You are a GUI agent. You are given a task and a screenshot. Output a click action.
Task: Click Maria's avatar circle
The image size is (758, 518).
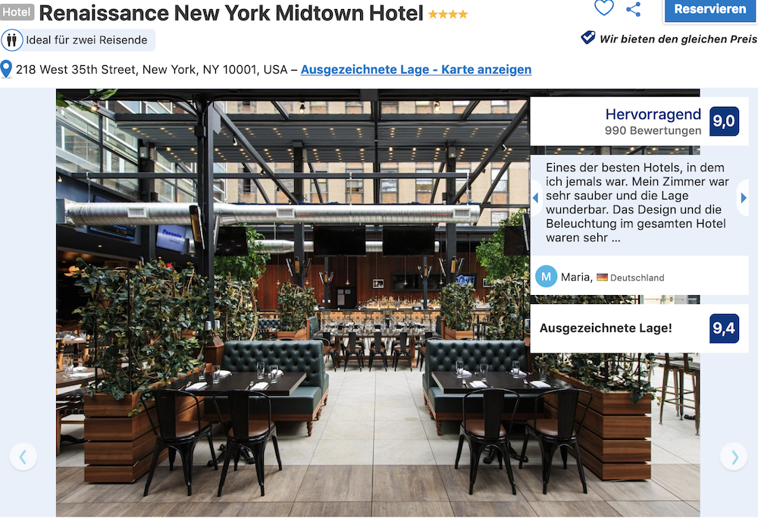coord(547,277)
